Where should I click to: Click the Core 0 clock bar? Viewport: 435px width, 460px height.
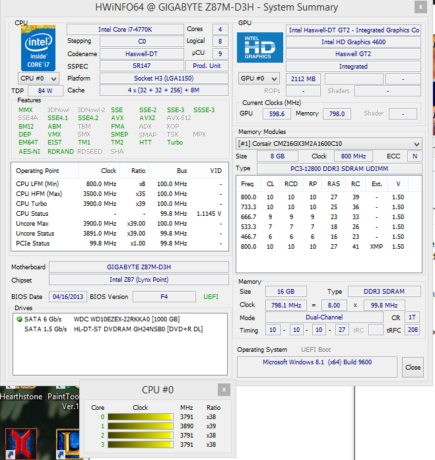141,417
